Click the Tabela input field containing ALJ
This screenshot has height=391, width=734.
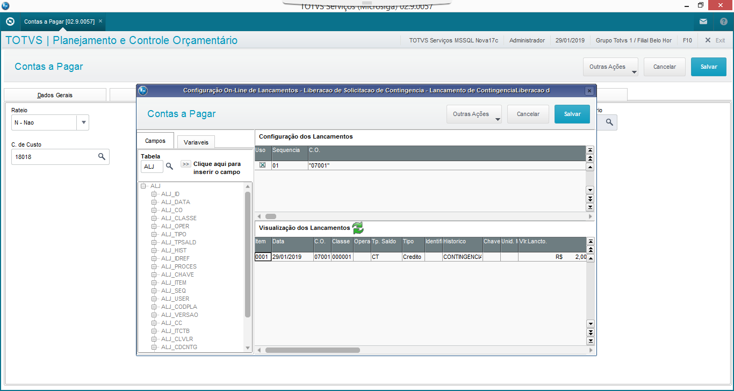coord(152,166)
